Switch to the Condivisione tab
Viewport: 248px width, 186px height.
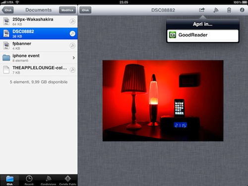[x=48, y=180]
